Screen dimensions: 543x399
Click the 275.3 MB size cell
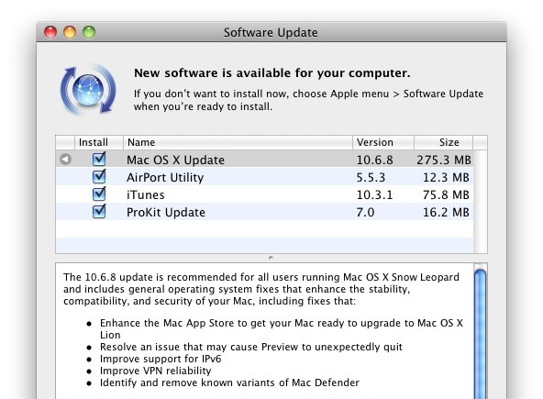[x=444, y=160]
